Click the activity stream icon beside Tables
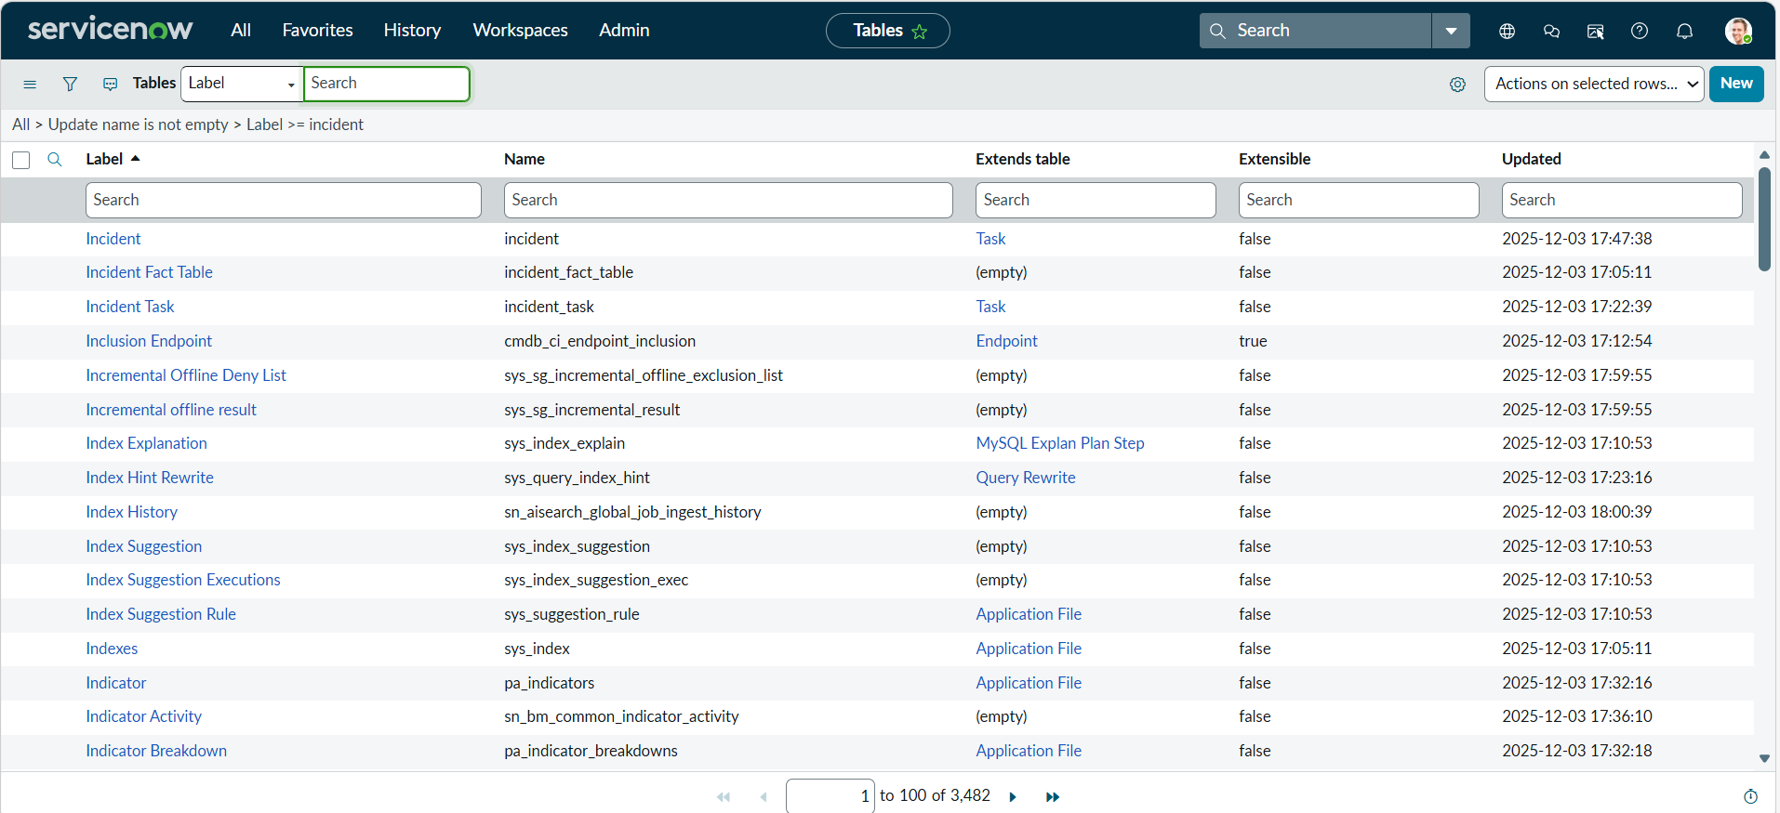The height and width of the screenshot is (813, 1780). coord(110,84)
